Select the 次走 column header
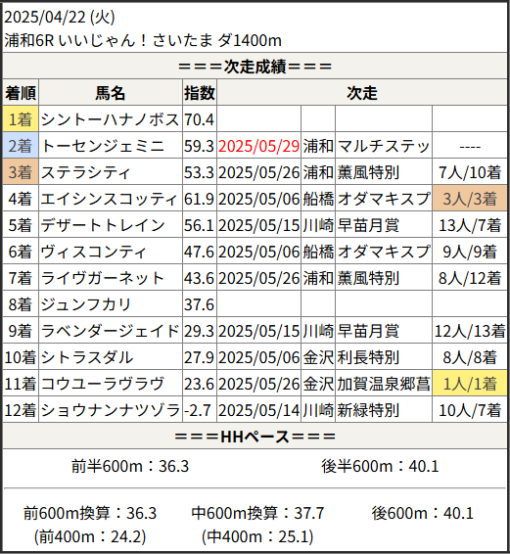The image size is (510, 554). (362, 93)
